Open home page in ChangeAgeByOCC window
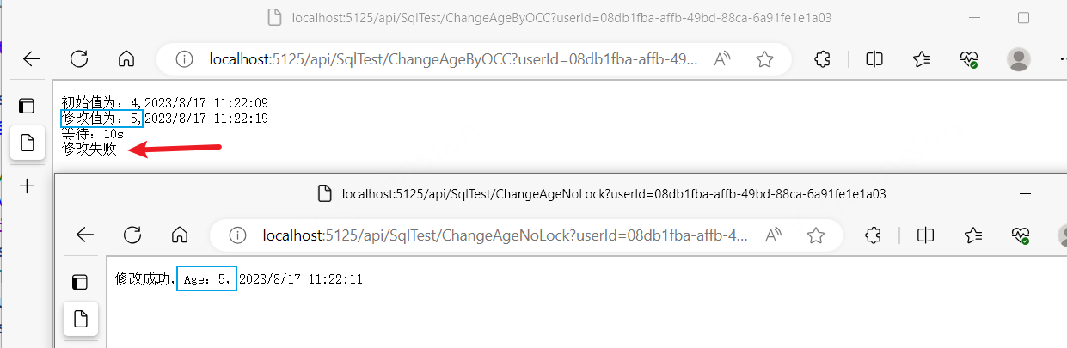 click(126, 59)
